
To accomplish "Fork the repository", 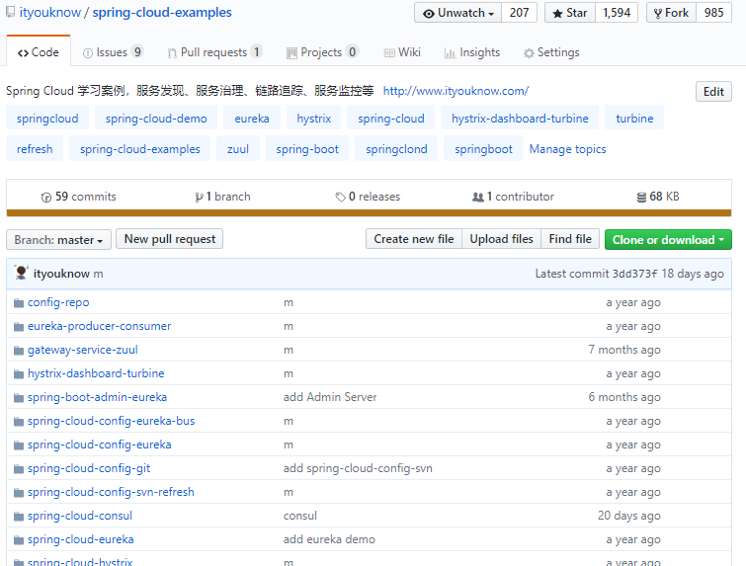I will [671, 13].
